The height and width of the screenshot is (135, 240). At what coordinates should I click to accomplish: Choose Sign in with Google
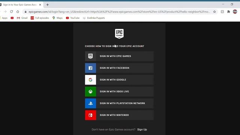119,80
